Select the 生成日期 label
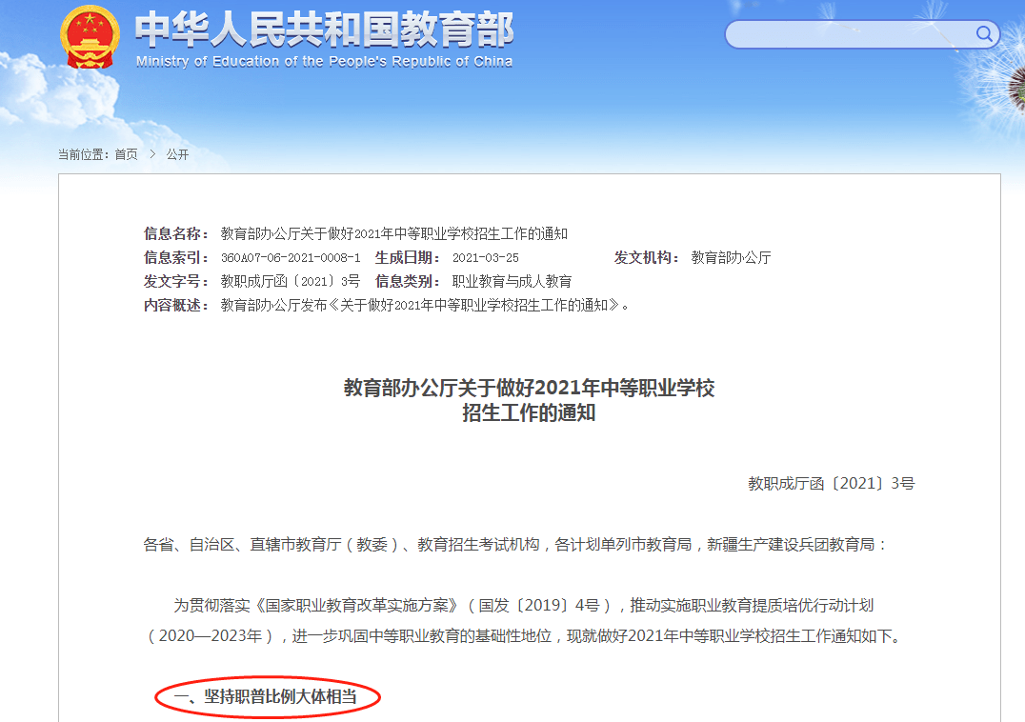This screenshot has width=1025, height=722. 408,257
